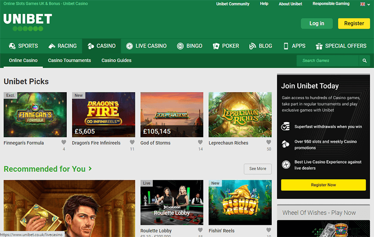
Task: Click the Wheel Of Wishes - Play Now heading
Action: click(x=319, y=213)
